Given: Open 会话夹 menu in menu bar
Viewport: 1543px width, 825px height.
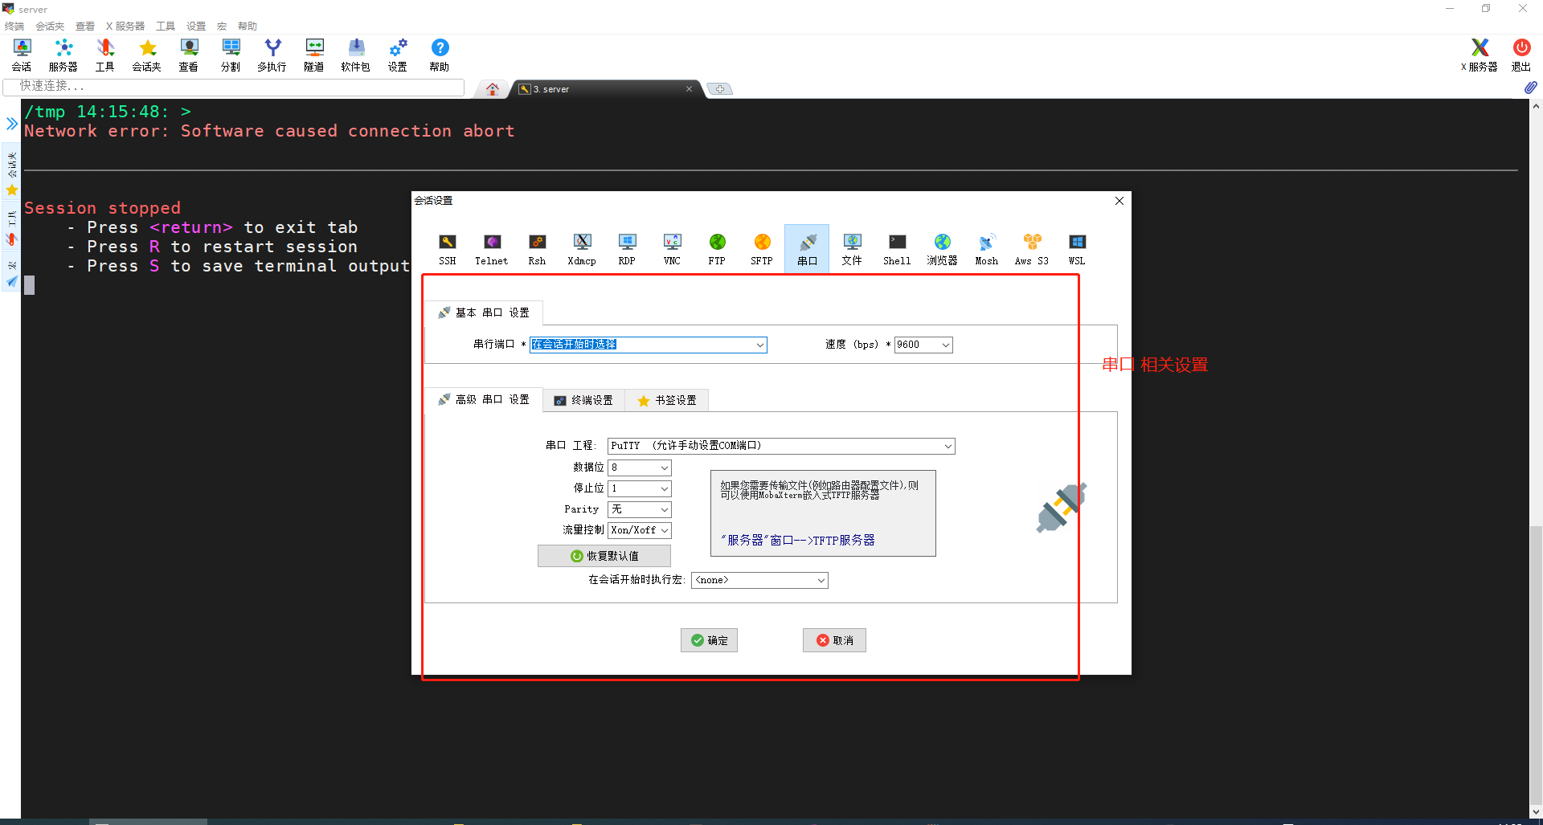Looking at the screenshot, I should (x=50, y=27).
